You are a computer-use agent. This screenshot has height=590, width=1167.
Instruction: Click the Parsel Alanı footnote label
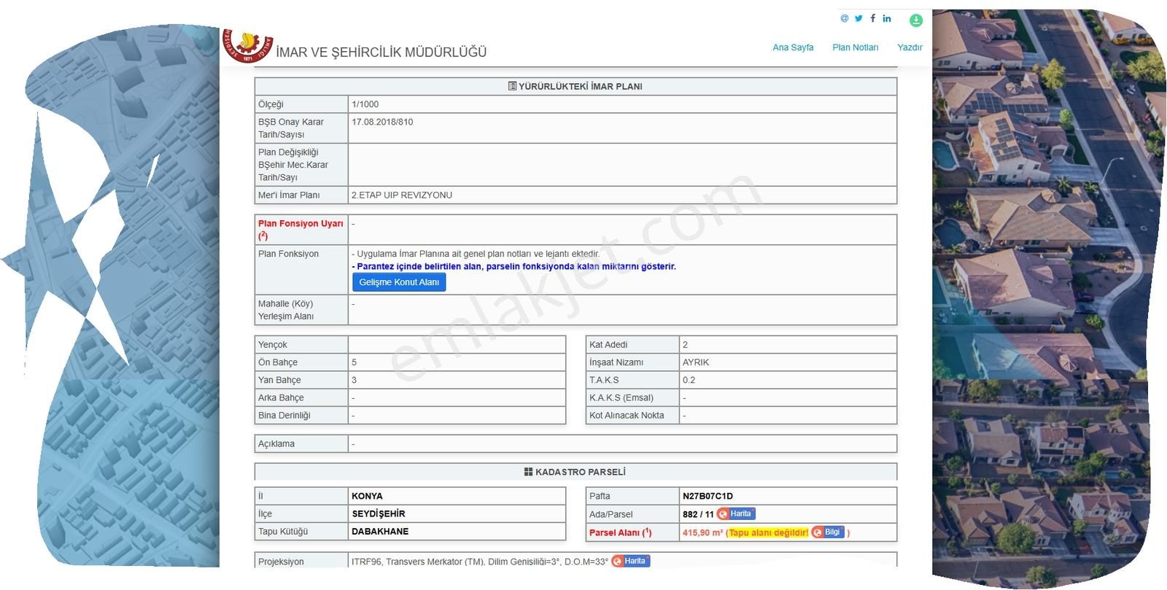tap(620, 533)
